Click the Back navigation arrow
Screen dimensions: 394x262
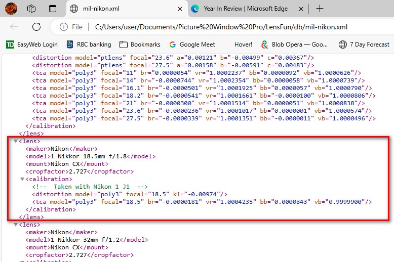click(x=14, y=27)
